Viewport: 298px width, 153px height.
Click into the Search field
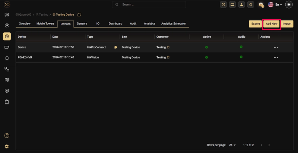tap(149, 4)
